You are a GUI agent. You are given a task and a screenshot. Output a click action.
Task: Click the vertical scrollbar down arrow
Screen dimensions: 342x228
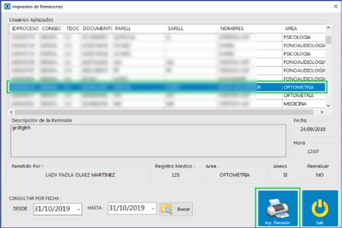[x=328, y=105]
